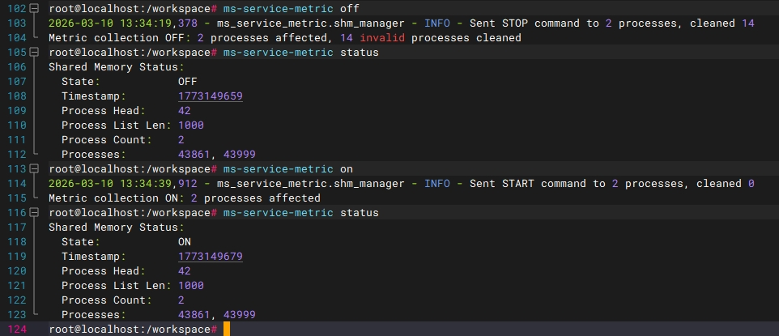Click the 'ms-service-metric on' command text
779x336 pixels.
click(x=287, y=169)
